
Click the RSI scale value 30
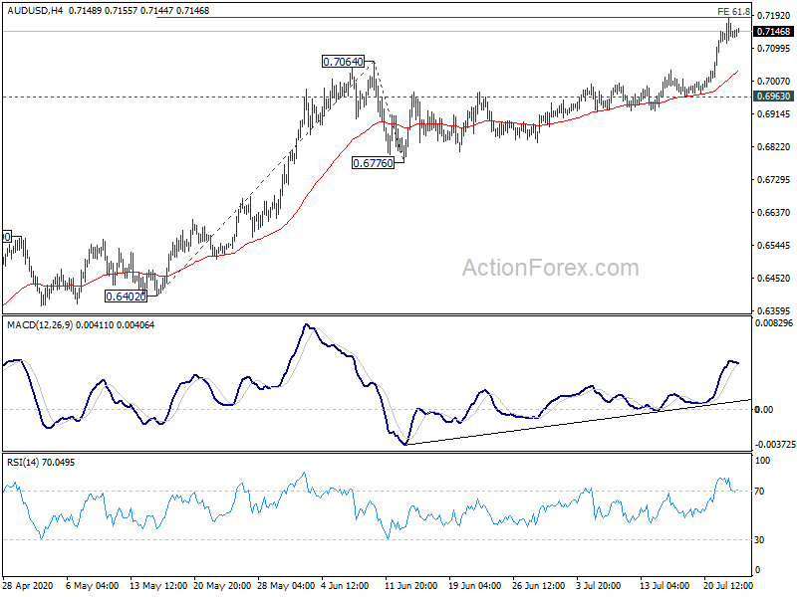point(759,540)
